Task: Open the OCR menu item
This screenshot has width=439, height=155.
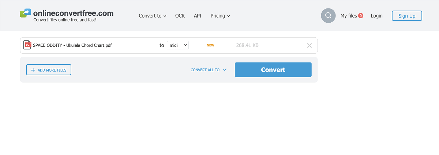Action: click(x=180, y=16)
